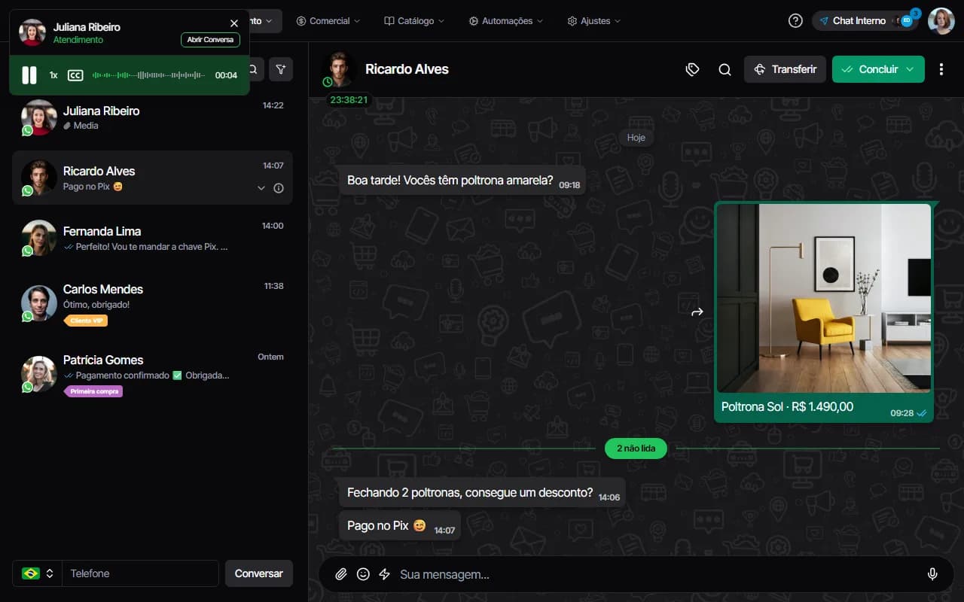Click the Cliente VIP tag
Viewport: 964px width, 602px height.
click(86, 321)
